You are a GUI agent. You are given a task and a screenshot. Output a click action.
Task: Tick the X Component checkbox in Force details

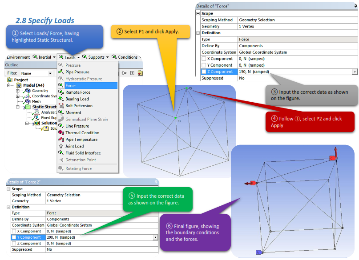[204, 59]
